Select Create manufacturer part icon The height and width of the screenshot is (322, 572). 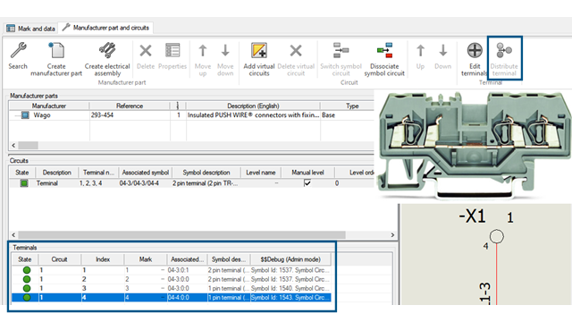click(x=56, y=50)
